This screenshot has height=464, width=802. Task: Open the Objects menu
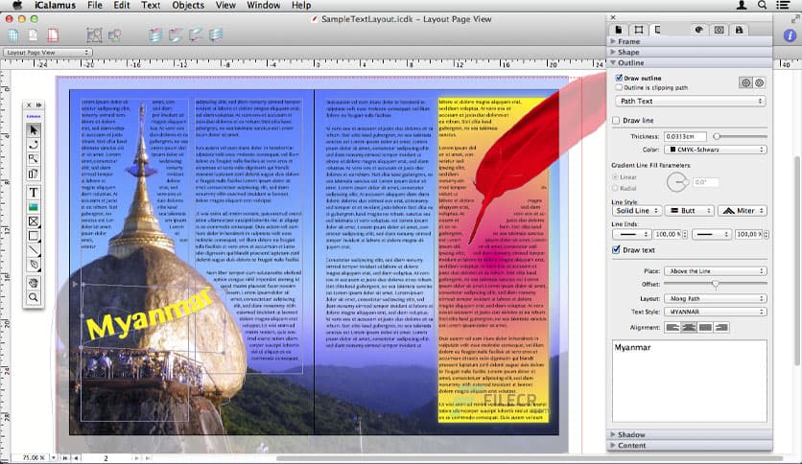pyautogui.click(x=188, y=6)
